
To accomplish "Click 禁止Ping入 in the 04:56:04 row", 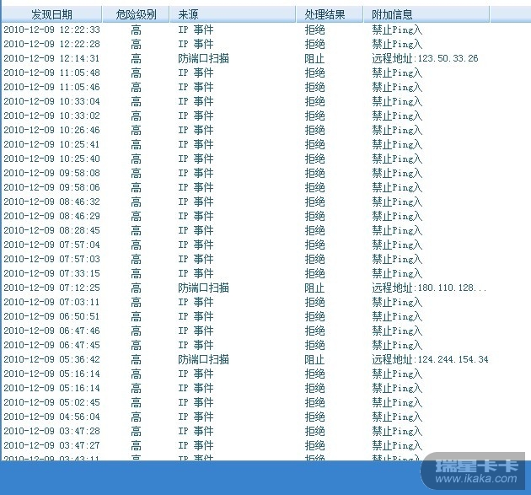I will click(x=397, y=417).
